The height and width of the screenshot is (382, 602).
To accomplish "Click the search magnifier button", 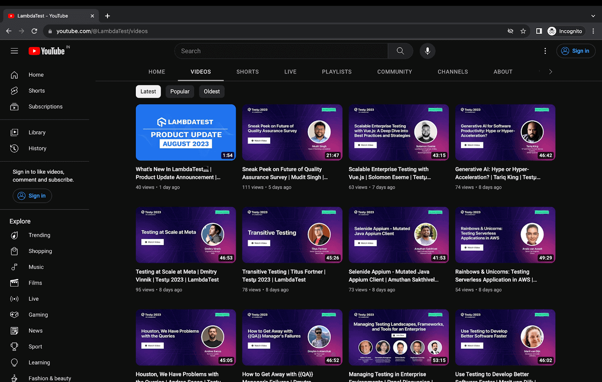I will click(400, 51).
